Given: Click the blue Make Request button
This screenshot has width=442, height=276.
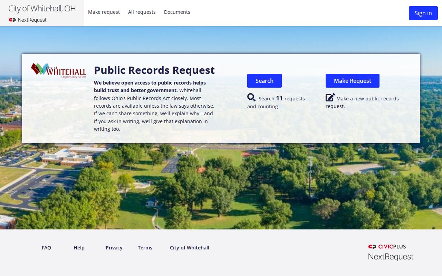Looking at the screenshot, I should point(353,81).
